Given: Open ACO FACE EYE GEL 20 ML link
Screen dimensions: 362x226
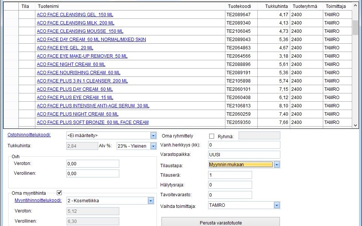Looking at the screenshot, I should click(65, 48).
